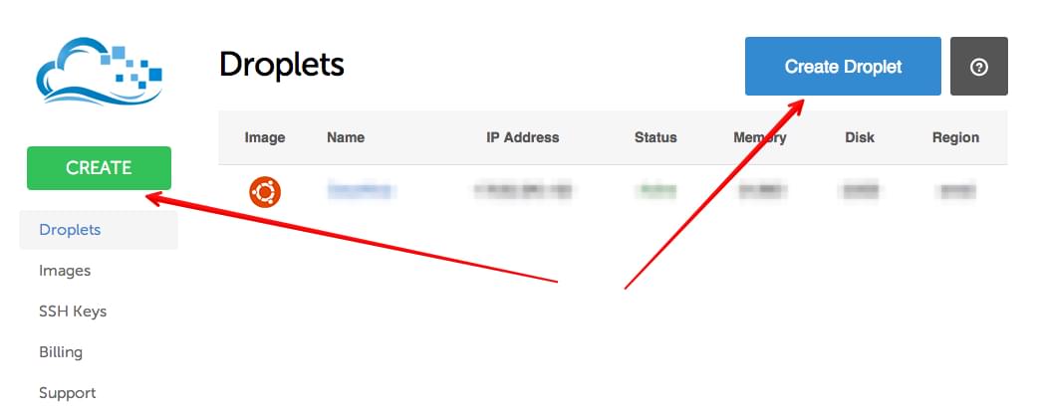Click the Status column header
Image resolution: width=1043 pixels, height=415 pixels.
coord(655,138)
